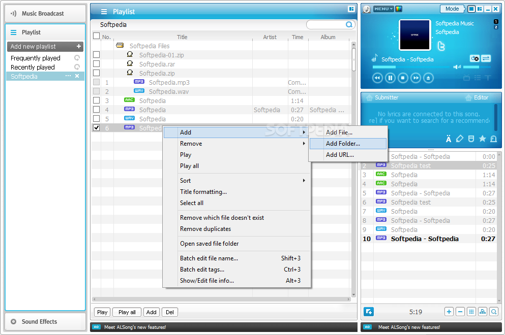The image size is (505, 335).
Task: Select equalizer preset 2
Action: (x=496, y=27)
